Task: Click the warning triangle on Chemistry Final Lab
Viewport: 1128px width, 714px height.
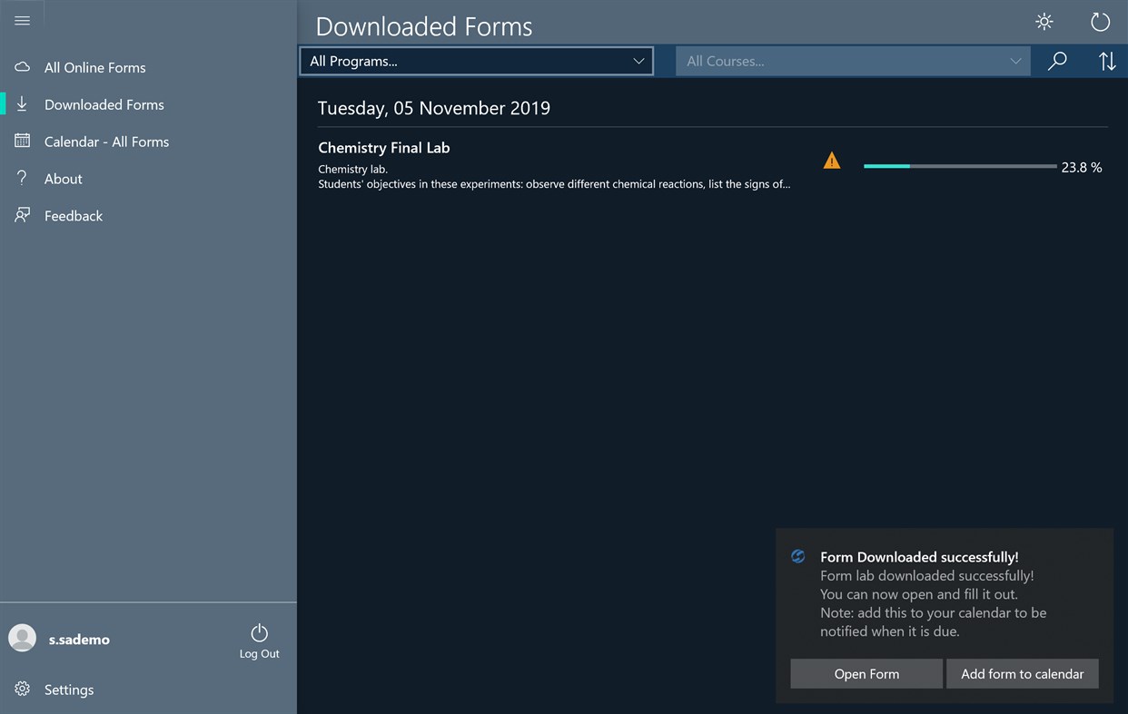Action: (832, 160)
